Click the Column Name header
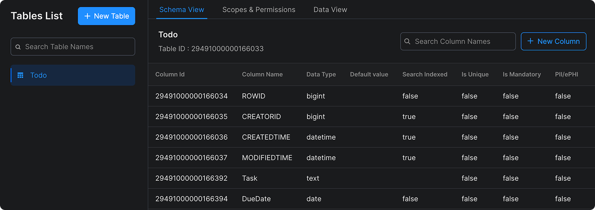 [x=262, y=74]
